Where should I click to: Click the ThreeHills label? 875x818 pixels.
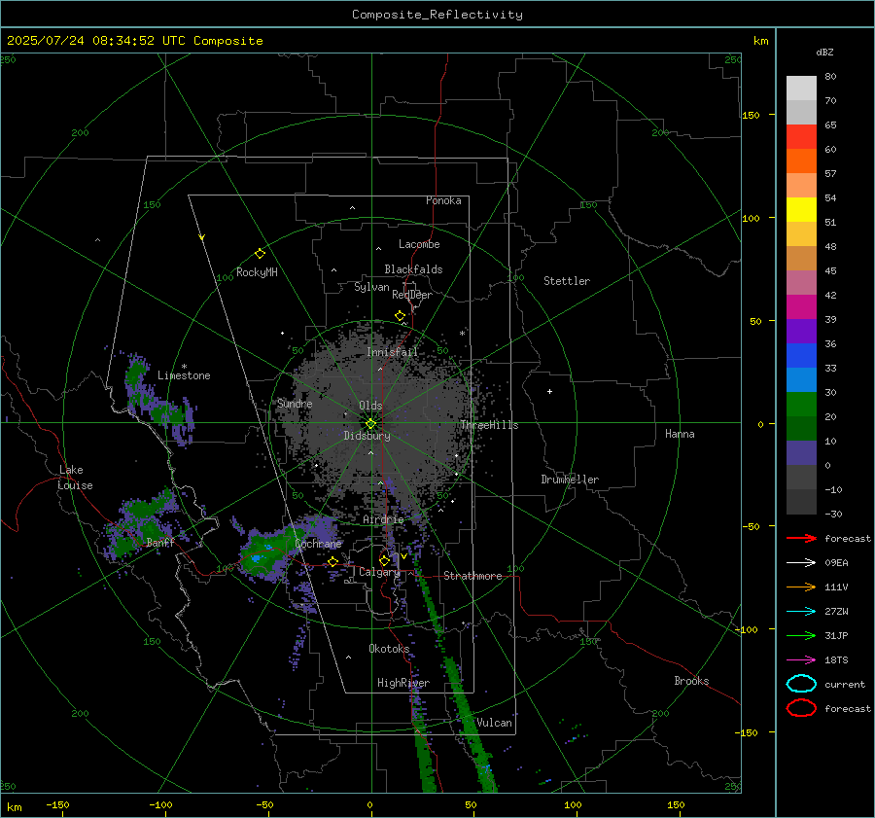tap(489, 425)
